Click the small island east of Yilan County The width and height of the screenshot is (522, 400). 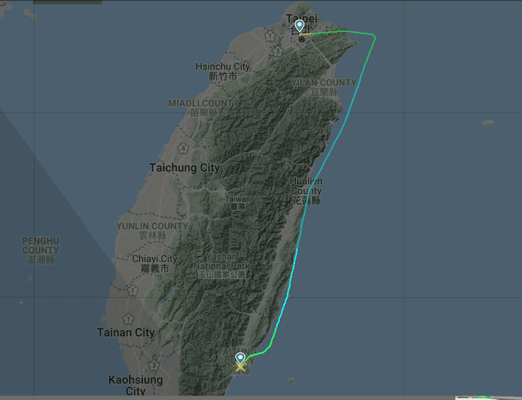[487, 123]
